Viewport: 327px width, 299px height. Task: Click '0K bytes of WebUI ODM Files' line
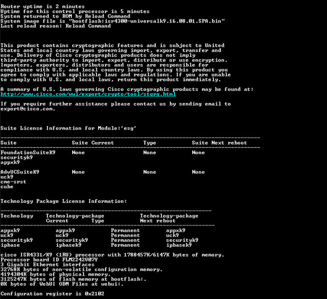pos(62,284)
